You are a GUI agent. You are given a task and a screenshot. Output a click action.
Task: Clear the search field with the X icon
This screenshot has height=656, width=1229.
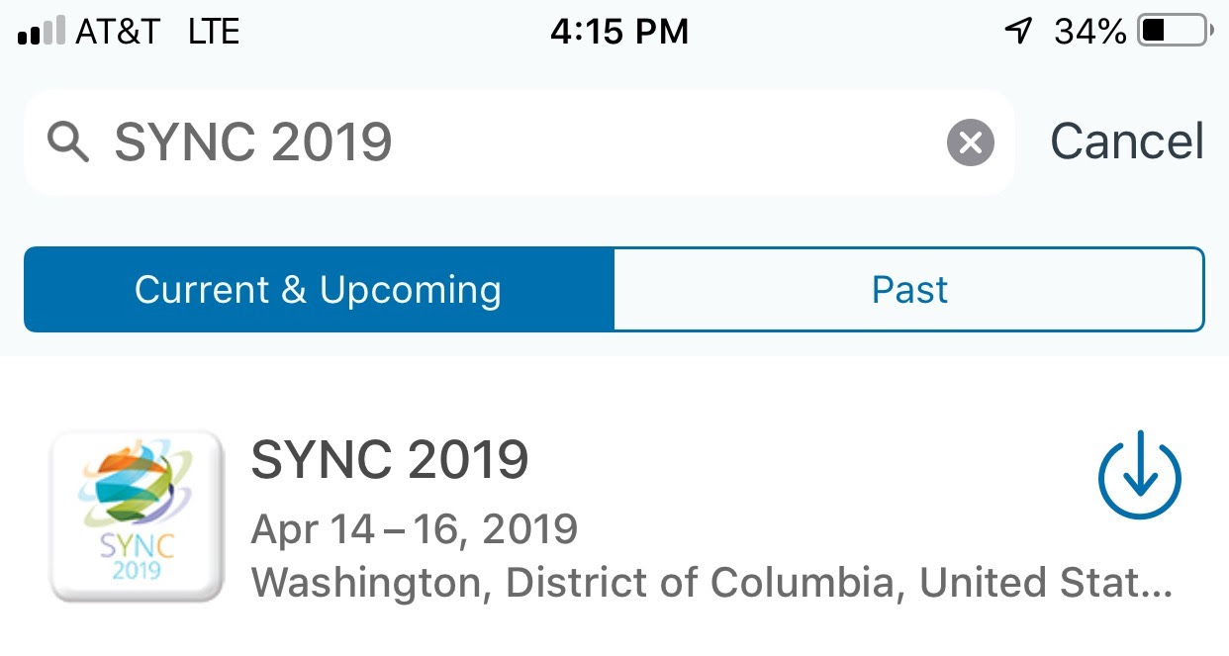971,143
